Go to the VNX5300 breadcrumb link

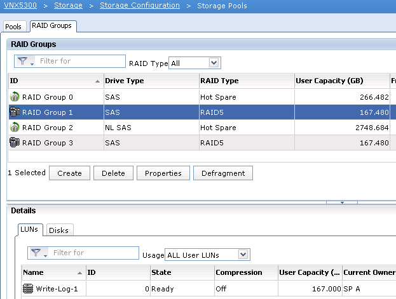[x=20, y=5]
